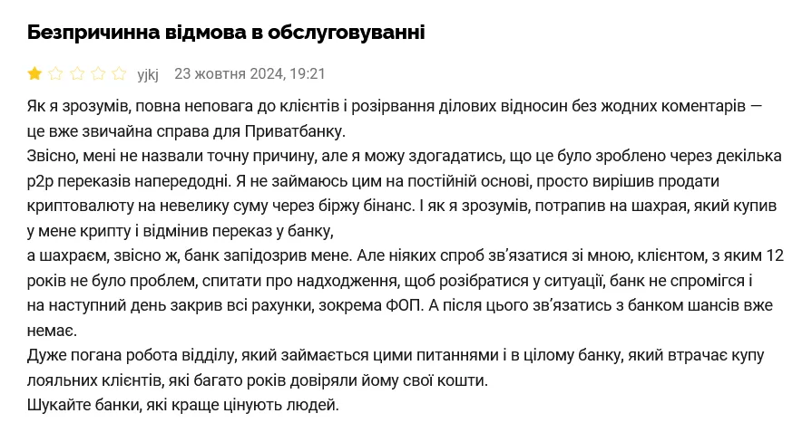The image size is (812, 423).
Task: Click the review date 23 жовтня 2024
Action: point(228,73)
